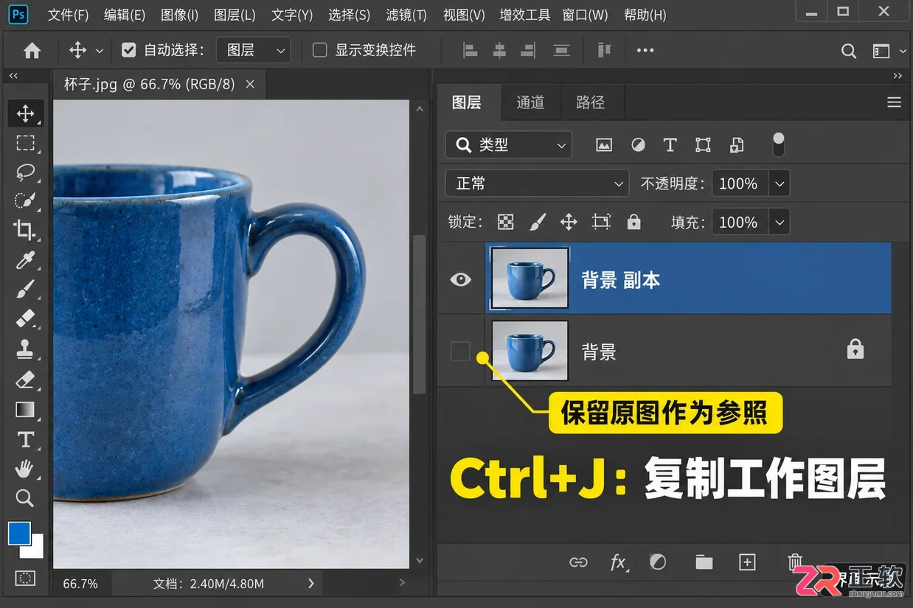
Task: Go to the Home screen
Action: point(32,51)
